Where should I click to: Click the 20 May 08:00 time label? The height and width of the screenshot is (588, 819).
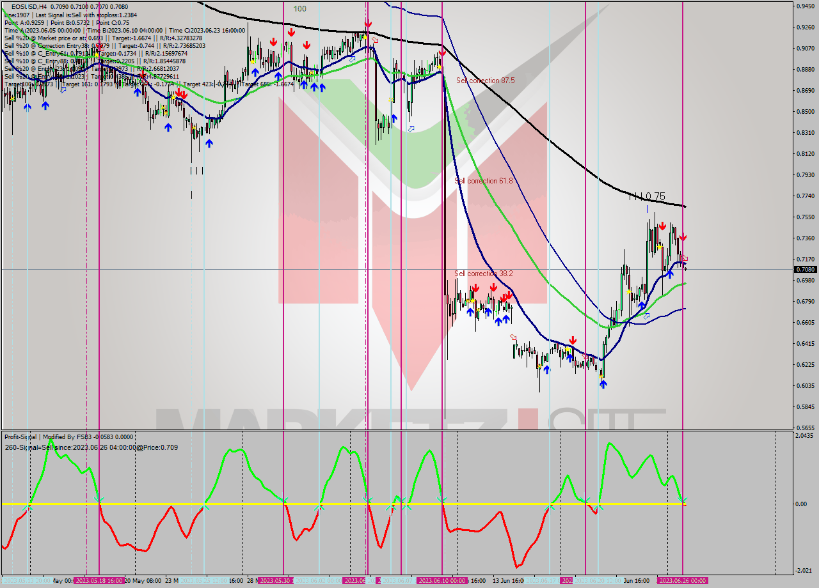click(x=142, y=581)
